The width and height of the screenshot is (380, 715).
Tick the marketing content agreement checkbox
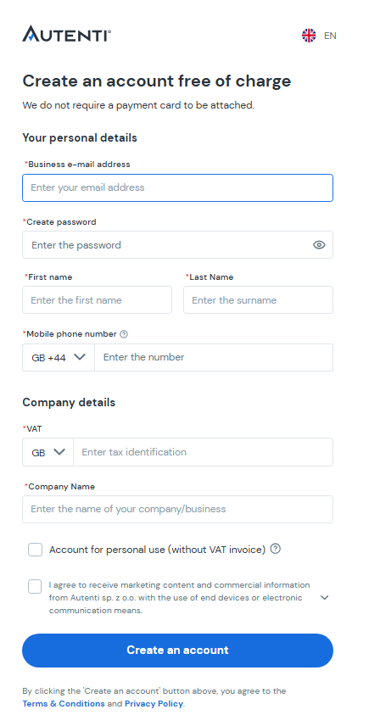35,586
